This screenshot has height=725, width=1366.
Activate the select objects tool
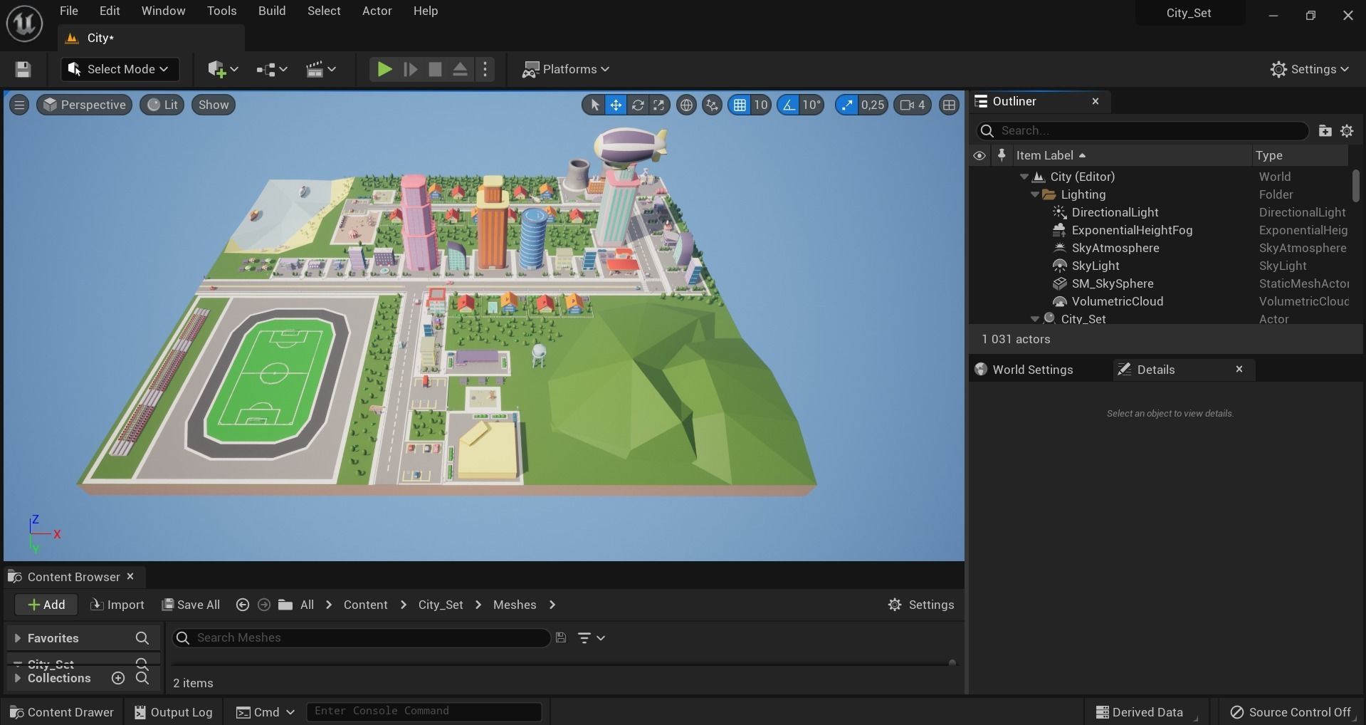(594, 105)
